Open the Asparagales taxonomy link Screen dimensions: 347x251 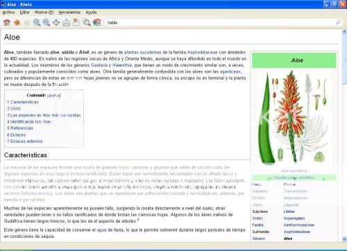[294, 218]
